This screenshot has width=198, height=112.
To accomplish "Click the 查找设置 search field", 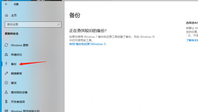I will click(33, 24).
